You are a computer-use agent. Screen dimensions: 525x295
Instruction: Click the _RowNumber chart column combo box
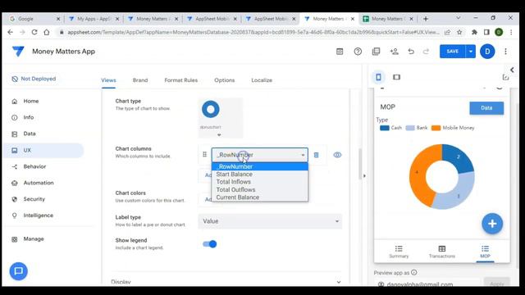pyautogui.click(x=259, y=155)
